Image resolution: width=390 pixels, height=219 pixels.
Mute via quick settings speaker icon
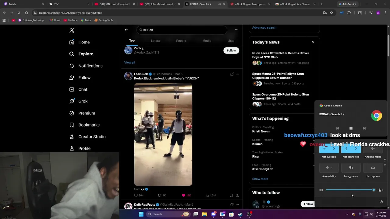point(321,190)
